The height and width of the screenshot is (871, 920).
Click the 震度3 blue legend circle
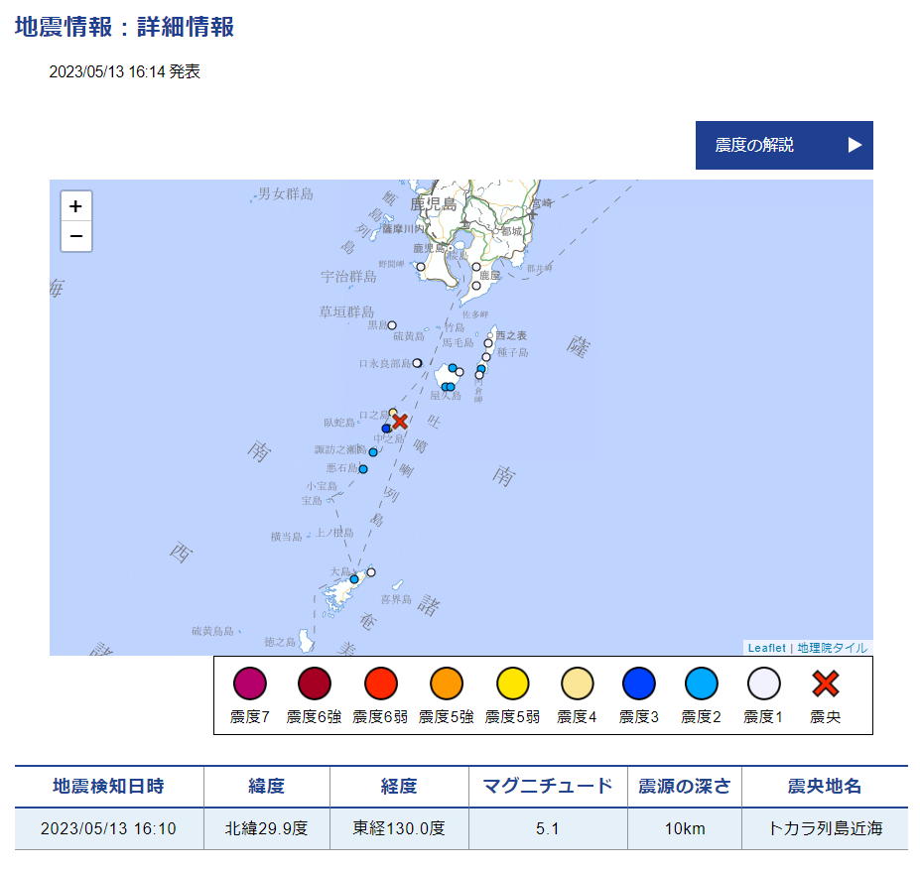(639, 684)
